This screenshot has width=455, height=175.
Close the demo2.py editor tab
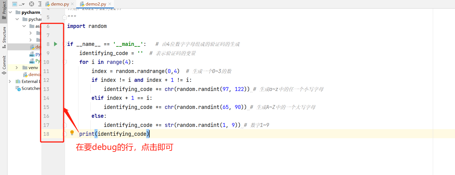[110, 4]
